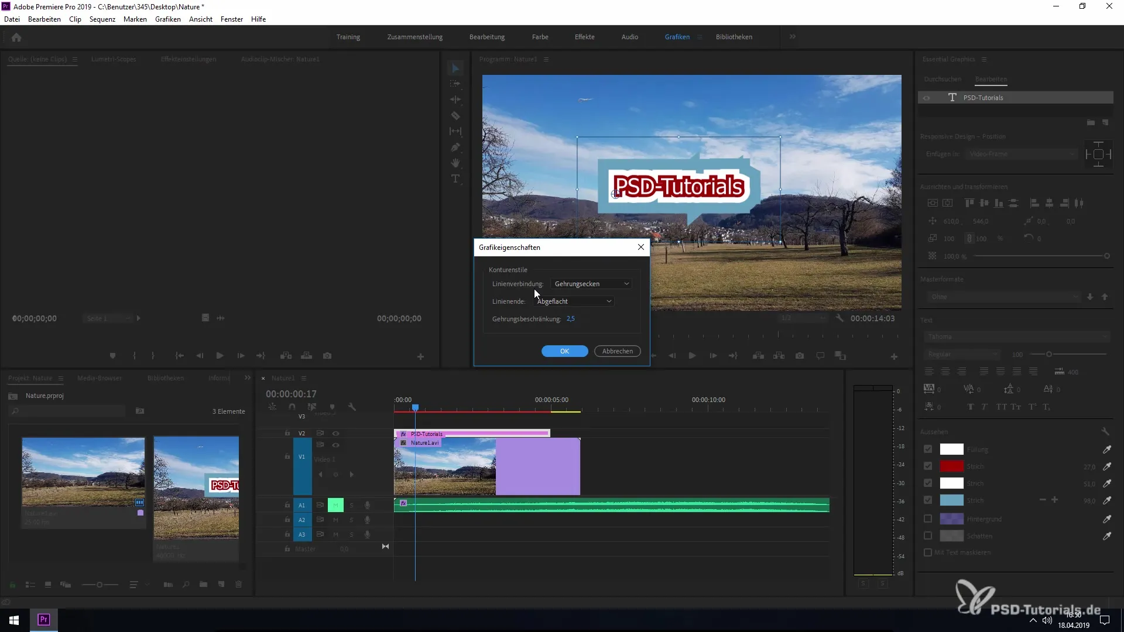Open Program Monitor button editor plus
1124x632 pixels.
(x=894, y=356)
